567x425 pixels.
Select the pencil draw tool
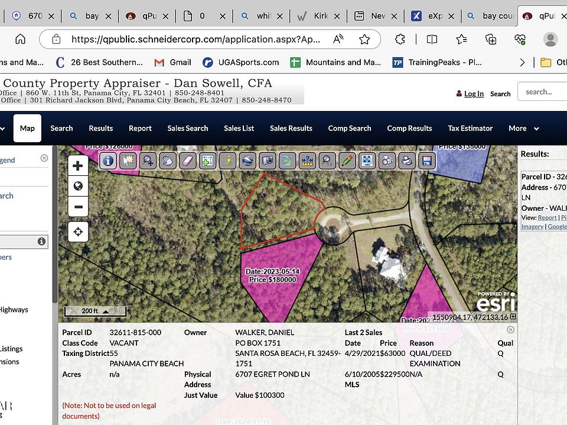click(x=347, y=161)
